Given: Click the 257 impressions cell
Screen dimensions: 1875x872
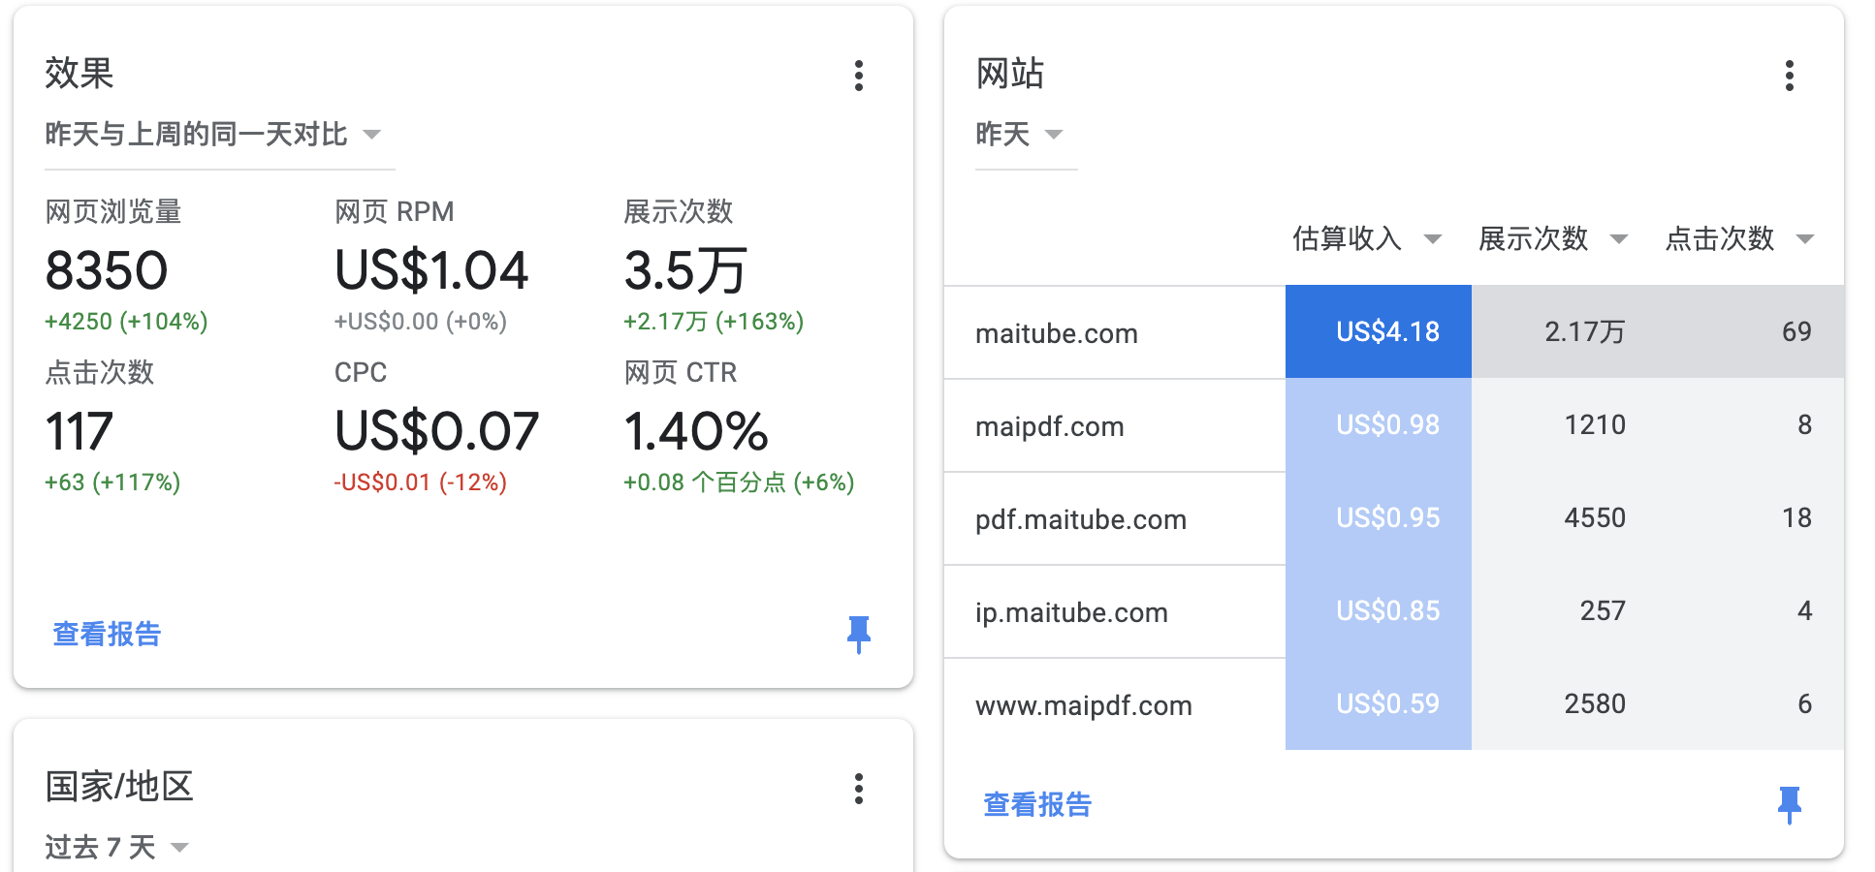Looking at the screenshot, I should coord(1565,610).
